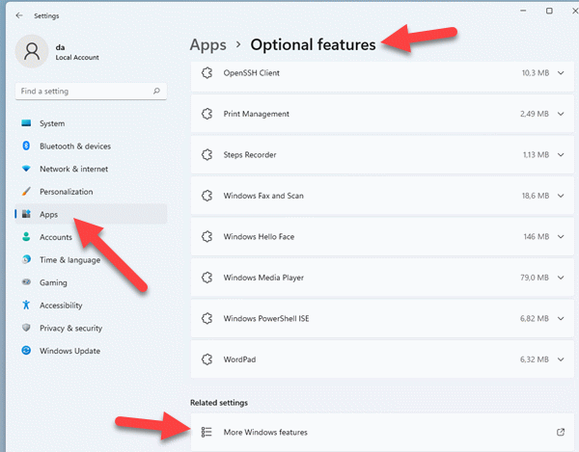This screenshot has width=579, height=452.
Task: Click the Windows Hello Face icon
Action: pyautogui.click(x=207, y=237)
